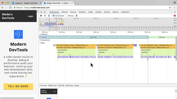This screenshot has height=99, width=177.
Task: Close the DevTools panel
Action: pyautogui.click(x=175, y=12)
